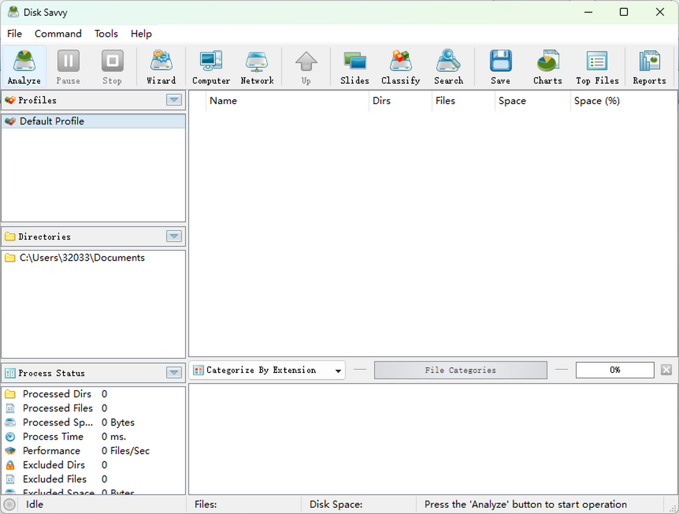Open the Help menu
Viewport: 679px width, 514px height.
[x=141, y=34]
